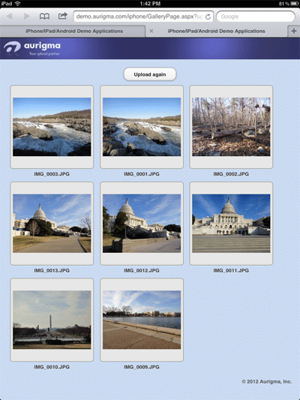Close the second tab with the X
300x400 pixels.
(x=151, y=31)
